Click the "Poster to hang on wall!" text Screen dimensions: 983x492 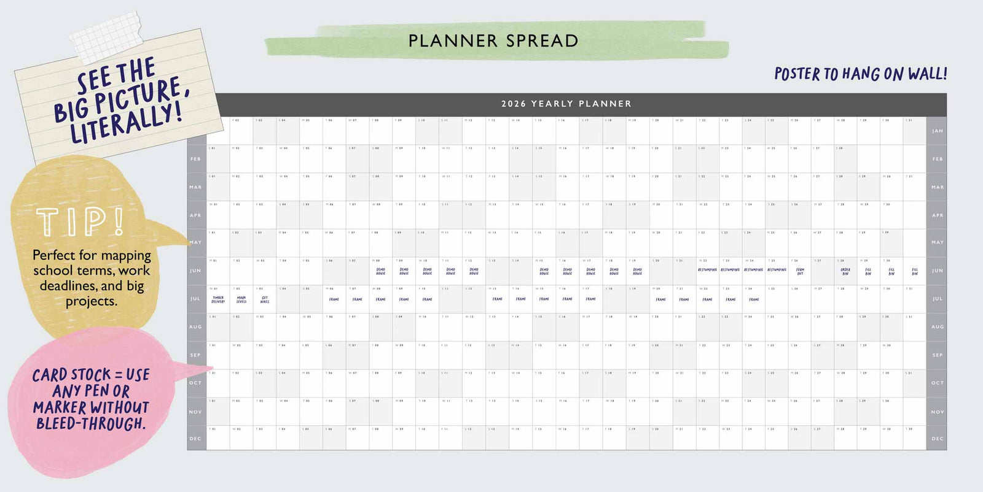860,74
